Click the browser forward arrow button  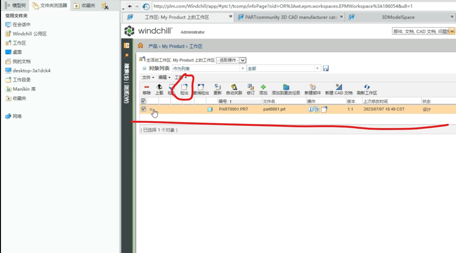[137, 6]
